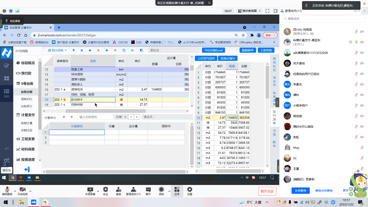Open the 聊天 chat icon

(148, 191)
